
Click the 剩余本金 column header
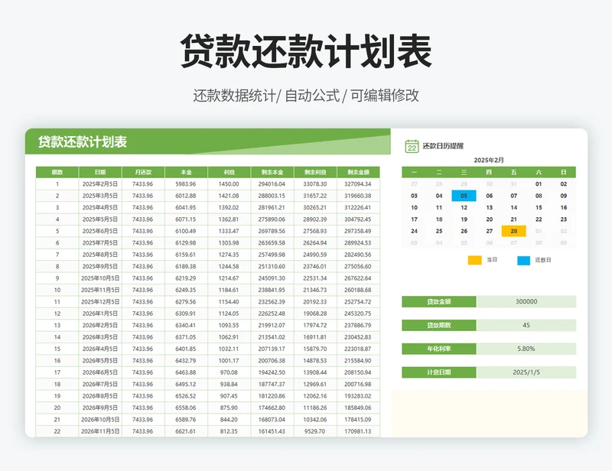272,172
